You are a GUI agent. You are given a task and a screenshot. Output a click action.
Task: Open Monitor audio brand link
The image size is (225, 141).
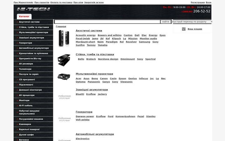point(148,39)
